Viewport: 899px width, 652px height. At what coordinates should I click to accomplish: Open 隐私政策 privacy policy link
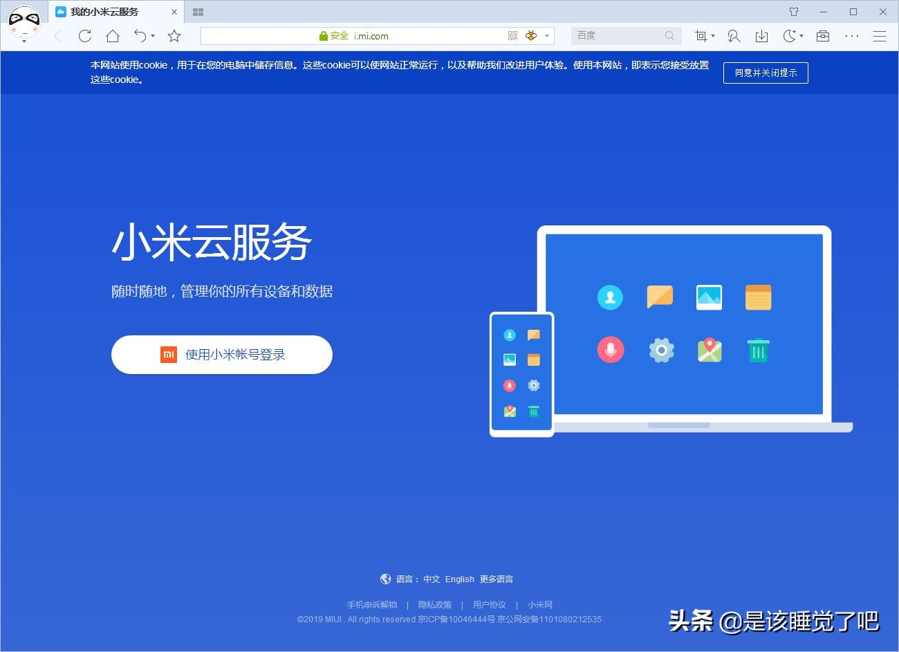pos(435,605)
